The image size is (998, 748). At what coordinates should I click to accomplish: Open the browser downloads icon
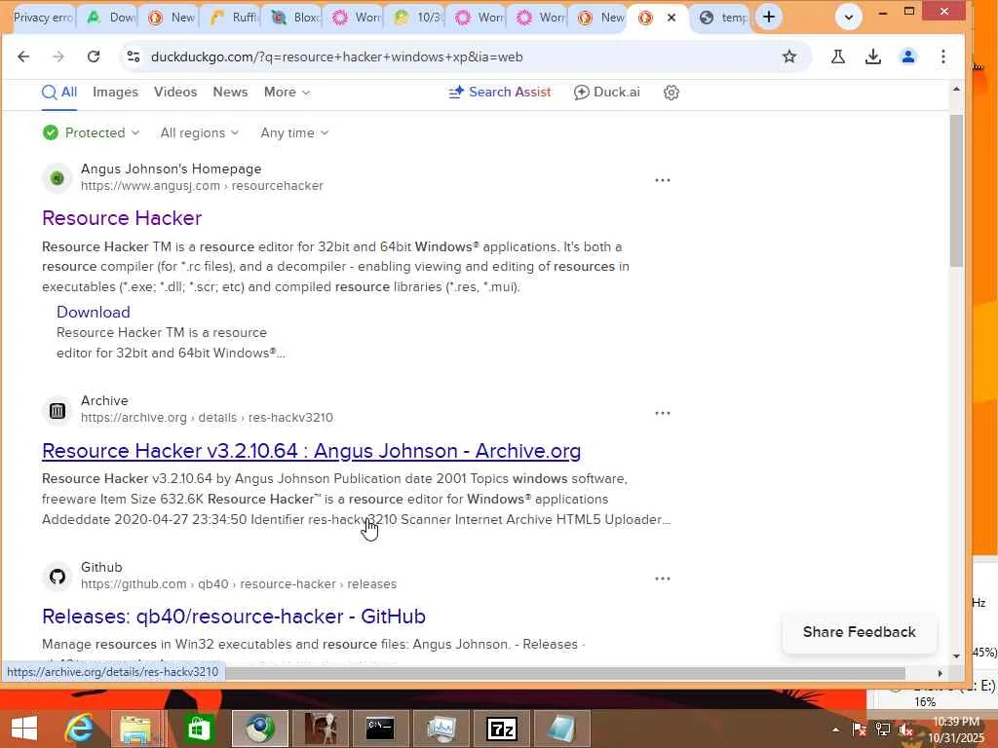[873, 56]
